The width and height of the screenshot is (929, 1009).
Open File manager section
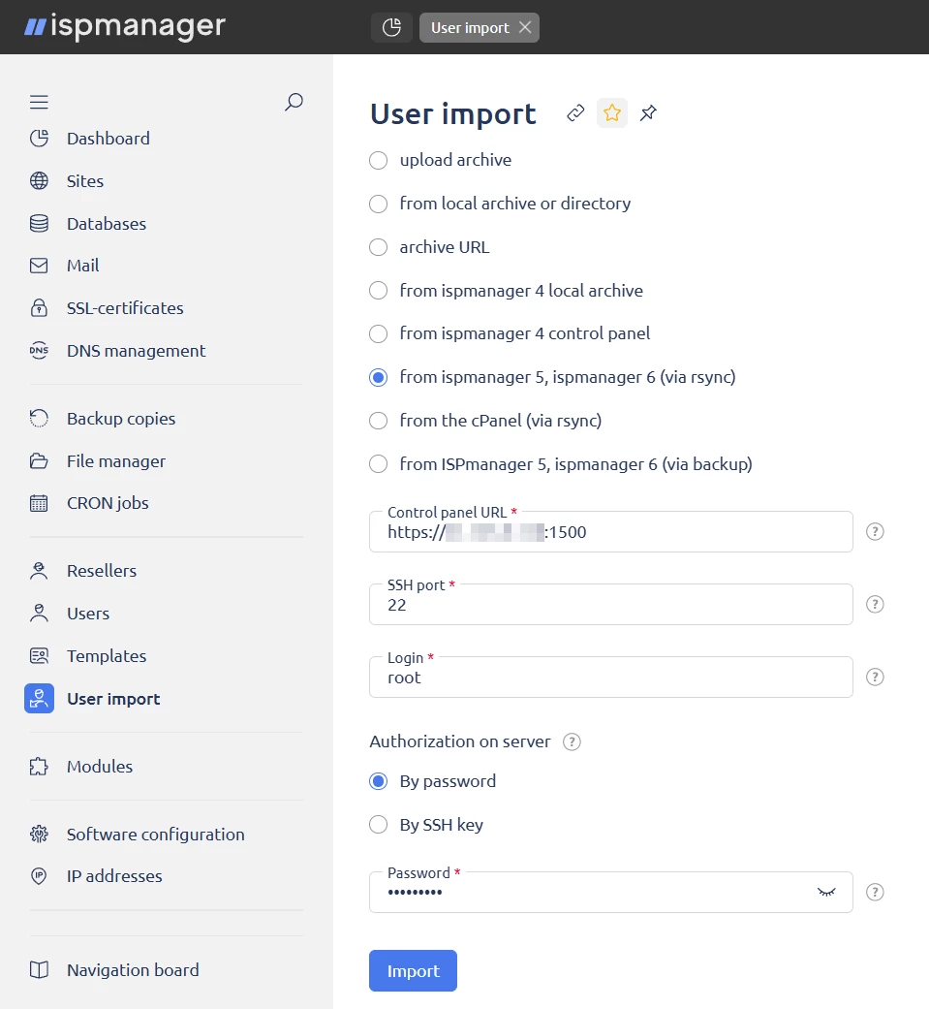116,460
